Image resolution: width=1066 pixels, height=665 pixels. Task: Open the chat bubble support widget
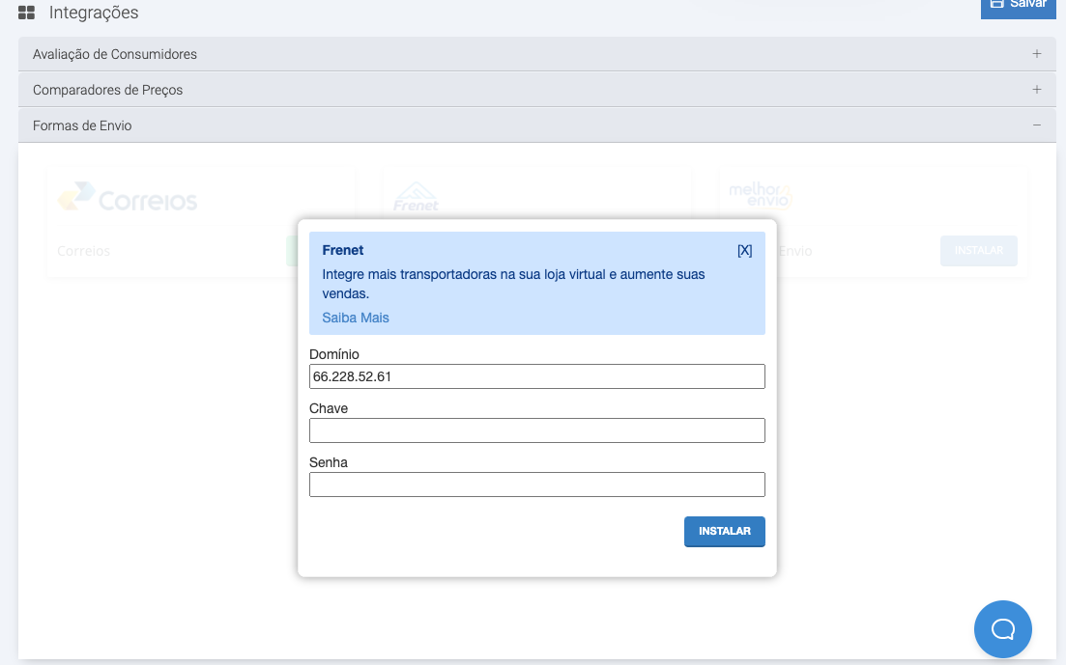1002,629
